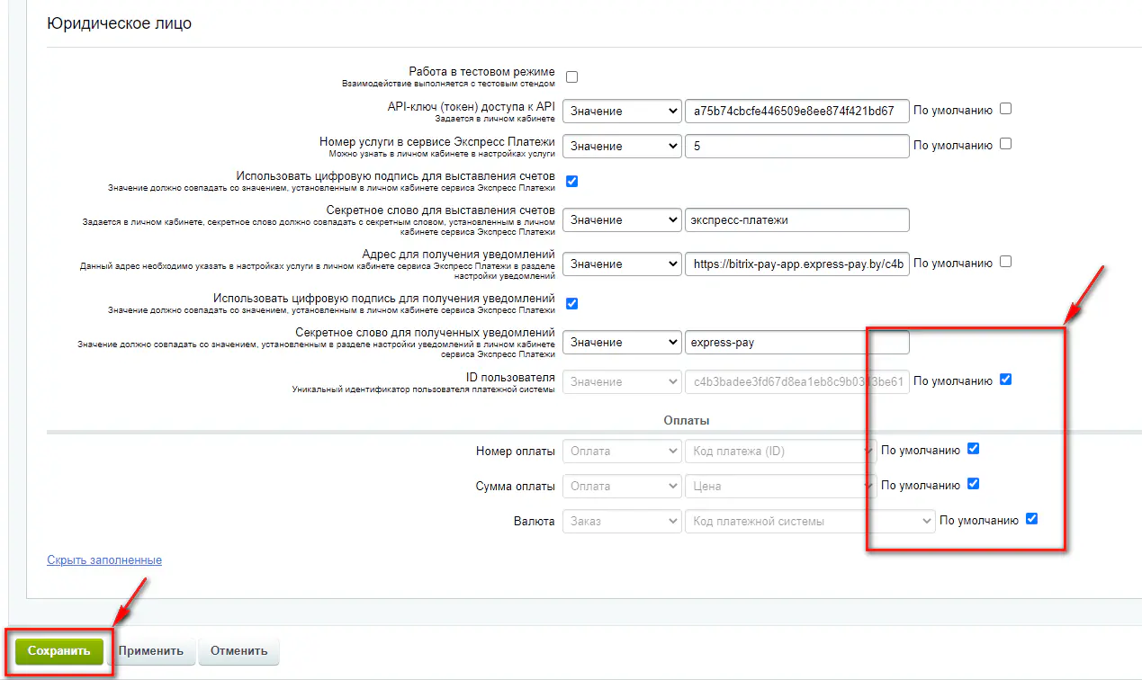This screenshot has height=680, width=1142.
Task: Click the Скрыть заполненные link
Action: click(x=104, y=560)
